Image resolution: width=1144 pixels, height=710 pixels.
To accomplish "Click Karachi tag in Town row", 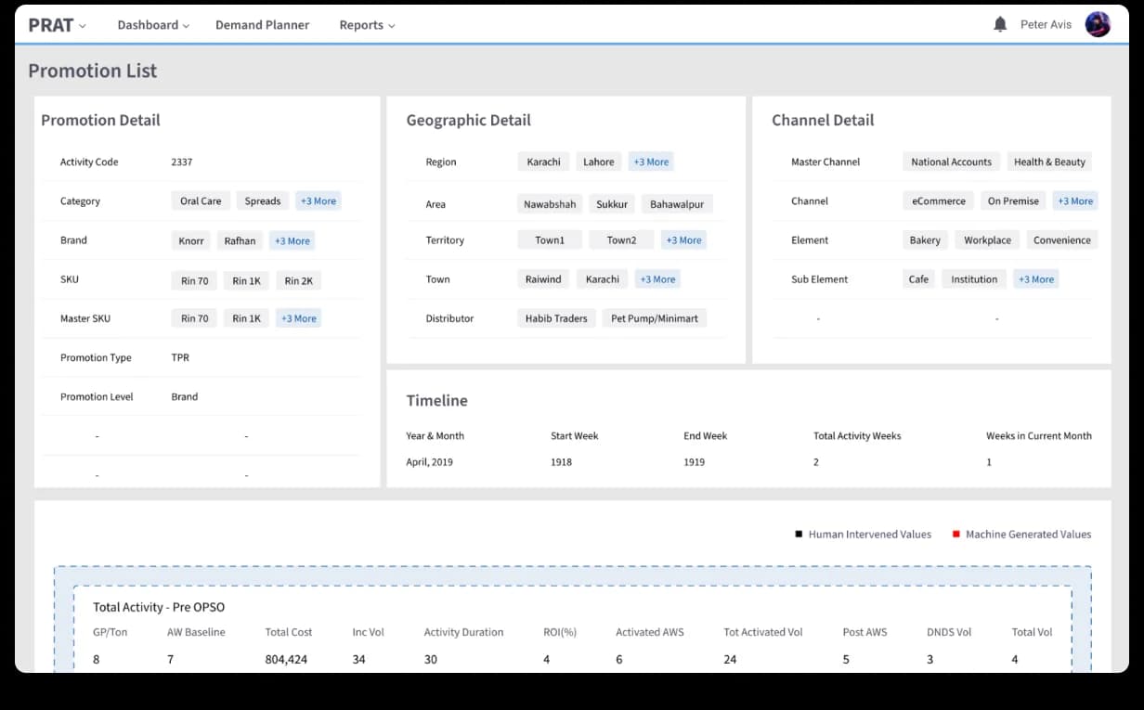I will (603, 279).
